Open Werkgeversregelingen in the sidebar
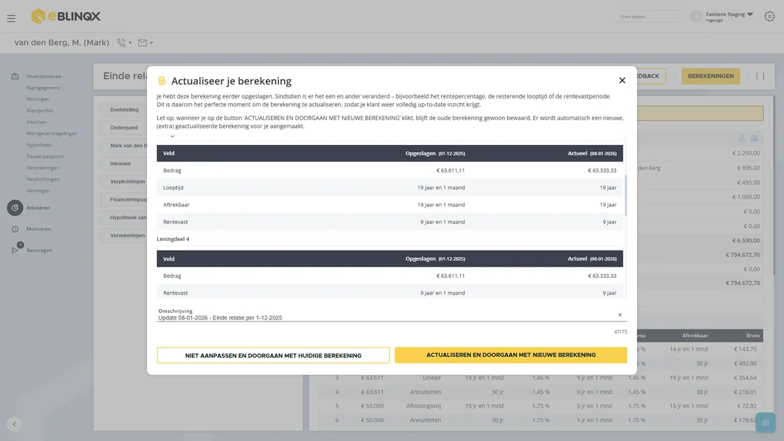The image size is (784, 441). (x=52, y=133)
